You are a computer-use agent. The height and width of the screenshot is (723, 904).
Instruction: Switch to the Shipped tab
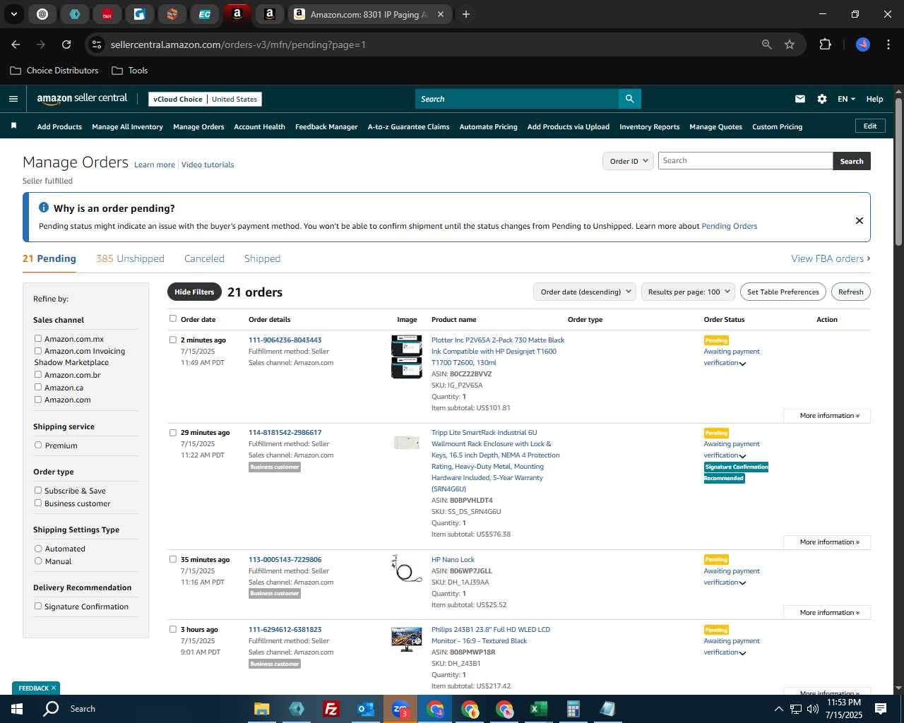(262, 258)
